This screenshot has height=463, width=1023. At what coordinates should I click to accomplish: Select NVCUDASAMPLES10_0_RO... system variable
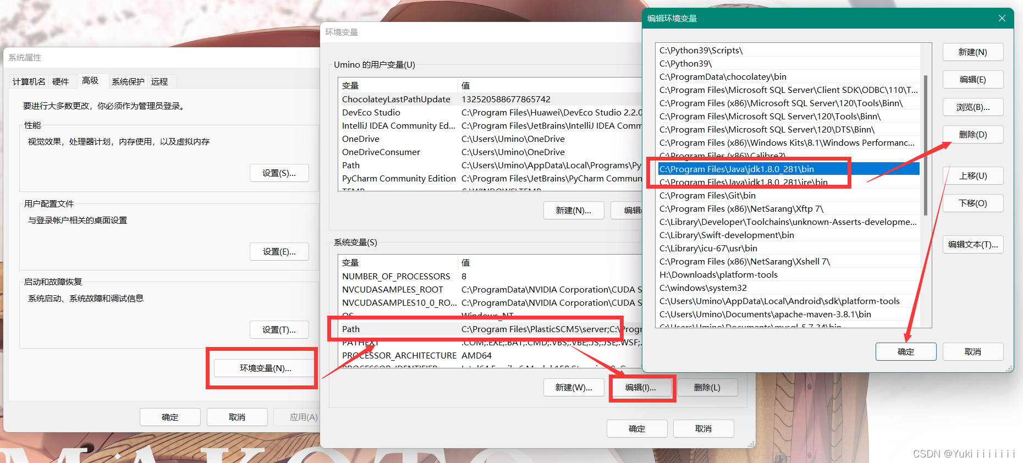pos(491,302)
